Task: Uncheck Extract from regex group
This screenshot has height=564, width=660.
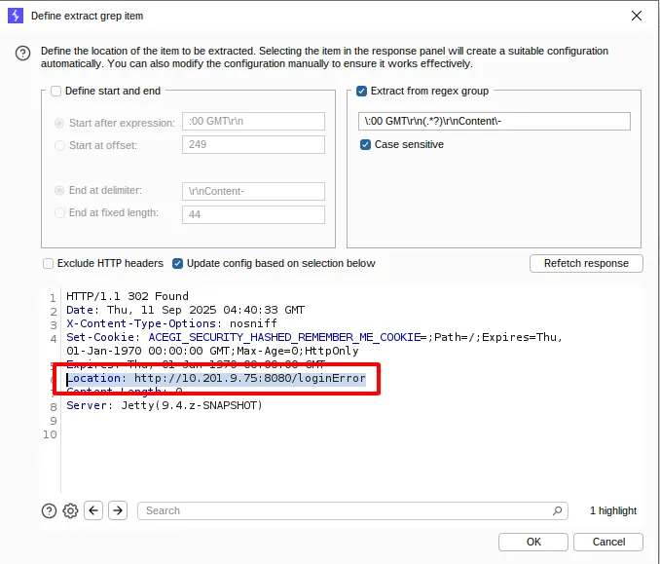Action: (x=362, y=91)
